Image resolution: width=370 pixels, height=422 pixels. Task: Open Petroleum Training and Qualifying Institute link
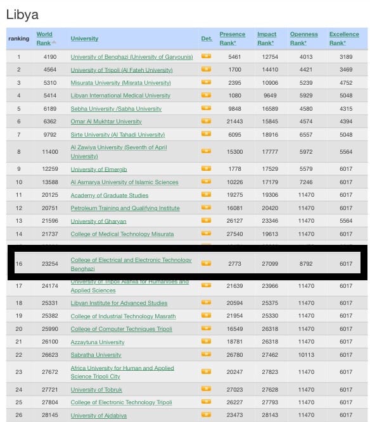click(x=125, y=208)
